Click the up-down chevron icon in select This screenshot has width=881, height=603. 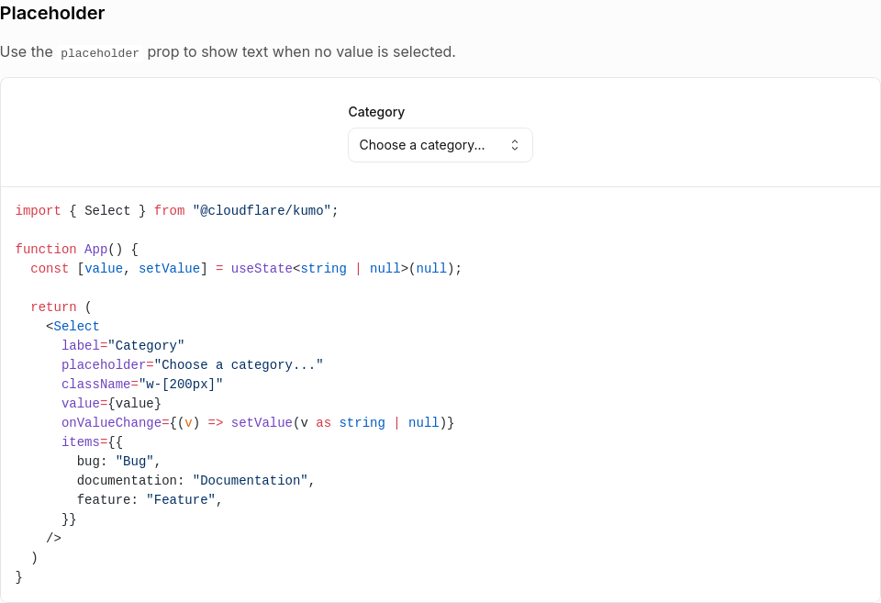click(x=514, y=145)
